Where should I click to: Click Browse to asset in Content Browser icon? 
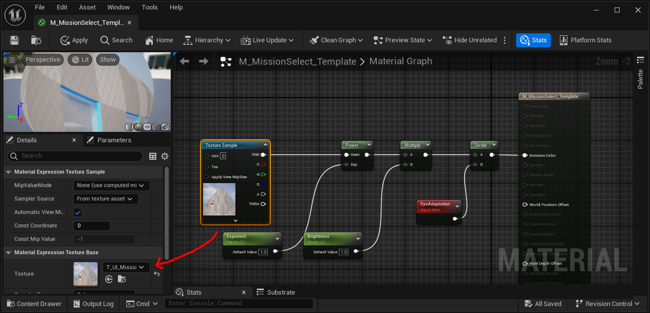pyautogui.click(x=122, y=280)
